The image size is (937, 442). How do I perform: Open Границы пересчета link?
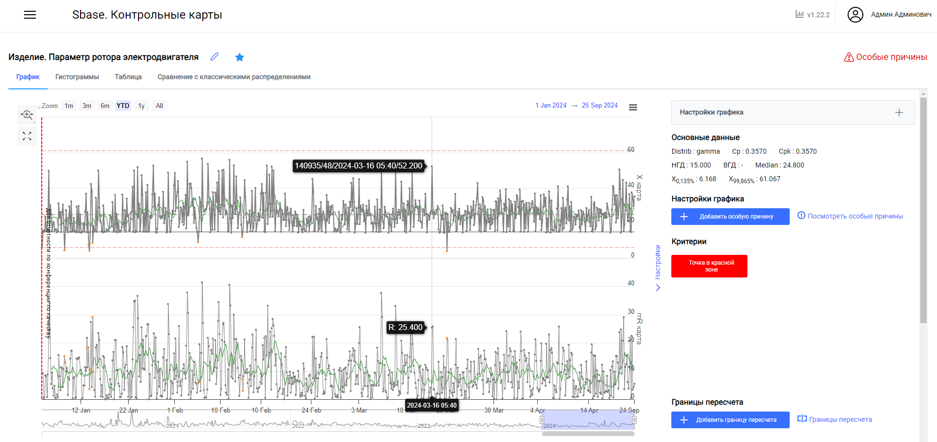tap(835, 419)
